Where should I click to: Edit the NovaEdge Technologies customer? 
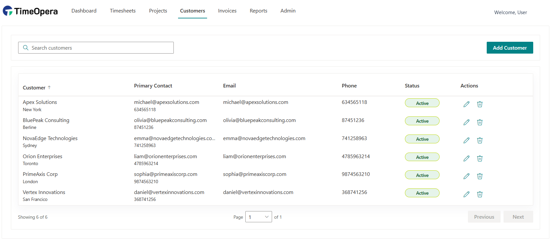(466, 140)
